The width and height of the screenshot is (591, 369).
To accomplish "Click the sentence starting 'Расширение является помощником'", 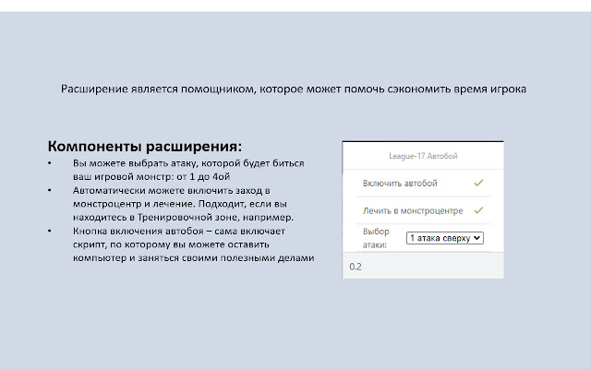I will click(294, 89).
